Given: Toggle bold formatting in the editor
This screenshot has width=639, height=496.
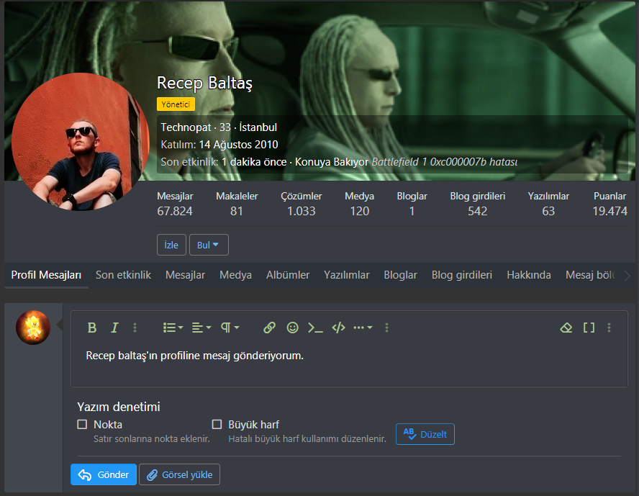Looking at the screenshot, I should click(x=92, y=328).
